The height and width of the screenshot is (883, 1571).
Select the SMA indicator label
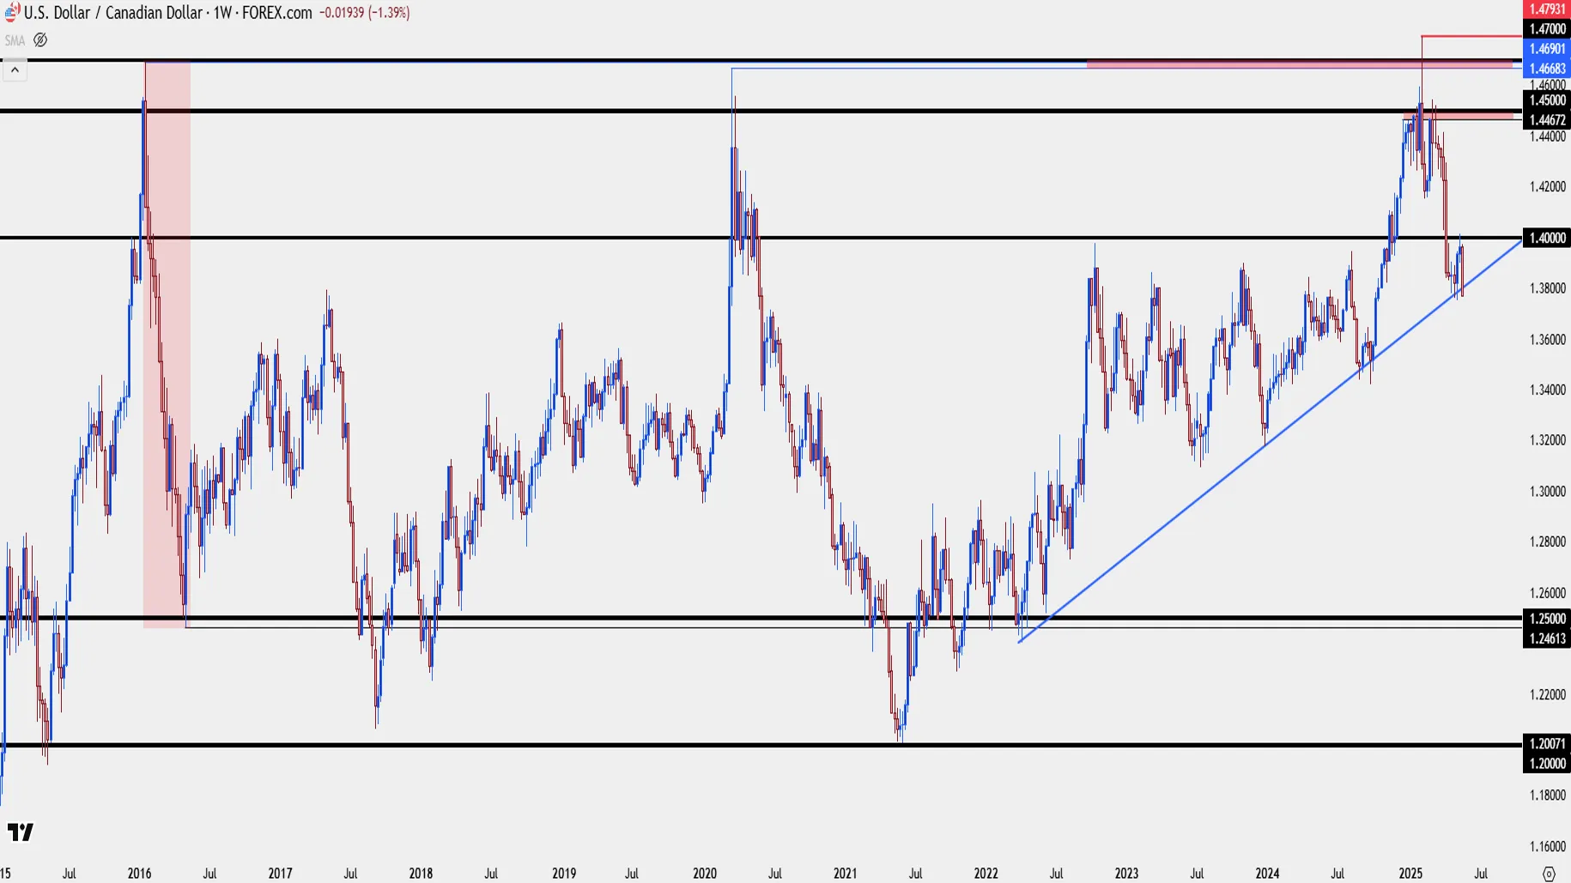15,40
